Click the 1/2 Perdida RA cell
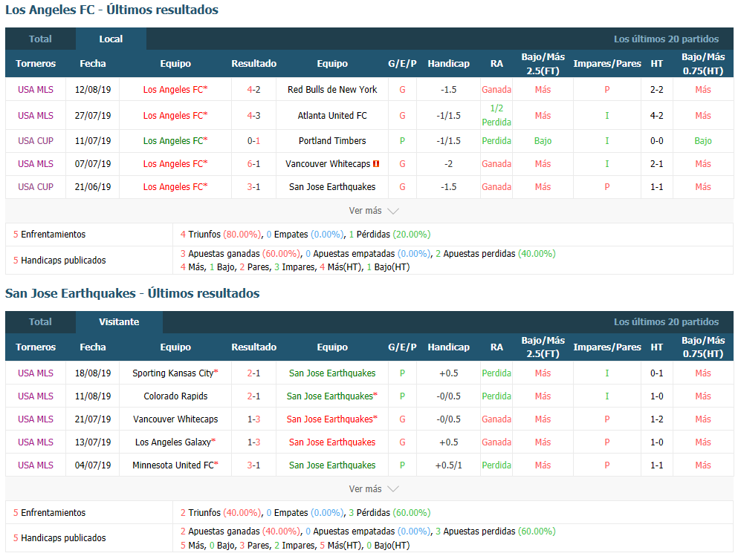This screenshot has height=556, width=741. point(496,115)
